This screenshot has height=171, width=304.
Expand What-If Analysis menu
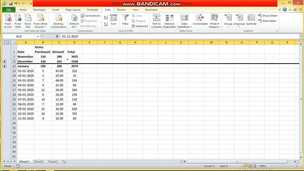[214, 21]
